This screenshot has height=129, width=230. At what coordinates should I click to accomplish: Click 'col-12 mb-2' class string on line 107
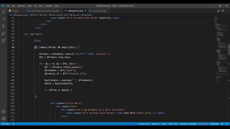tap(73, 103)
